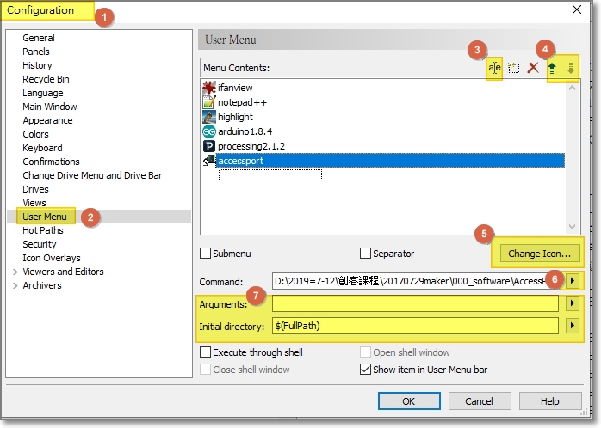Go to the Keyboard settings page
The image size is (601, 428).
pyautogui.click(x=42, y=148)
